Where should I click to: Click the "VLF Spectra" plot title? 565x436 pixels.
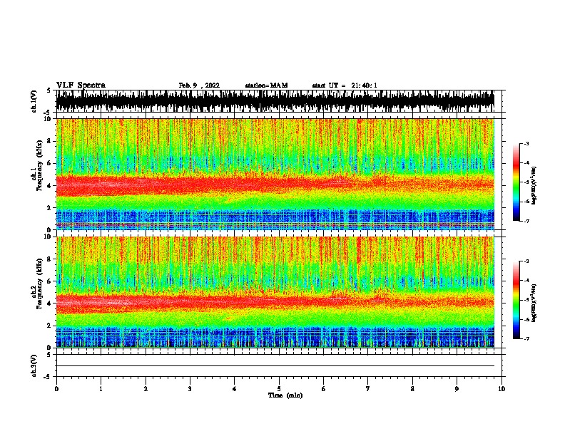81,85
